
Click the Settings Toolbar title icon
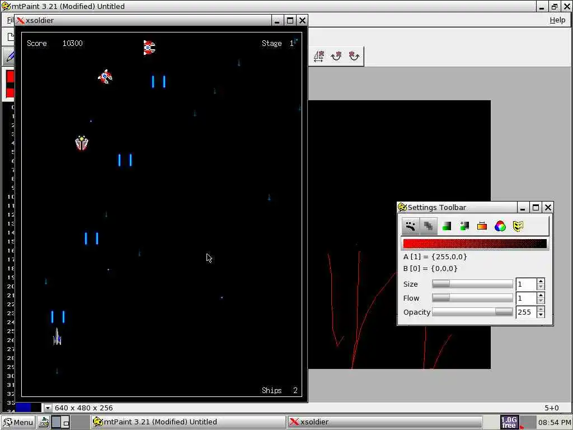click(x=402, y=207)
